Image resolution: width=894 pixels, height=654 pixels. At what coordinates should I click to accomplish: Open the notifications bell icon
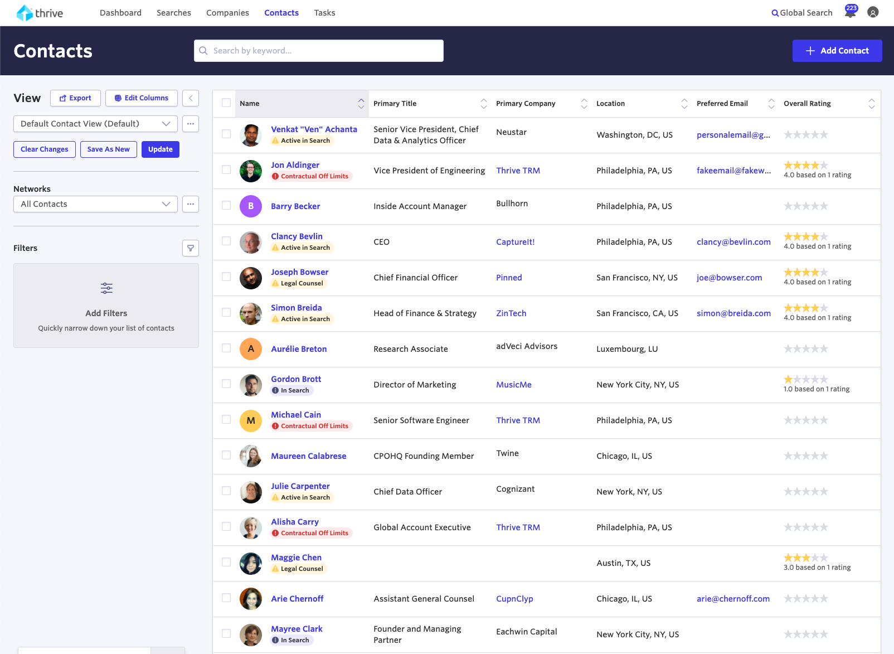[850, 12]
